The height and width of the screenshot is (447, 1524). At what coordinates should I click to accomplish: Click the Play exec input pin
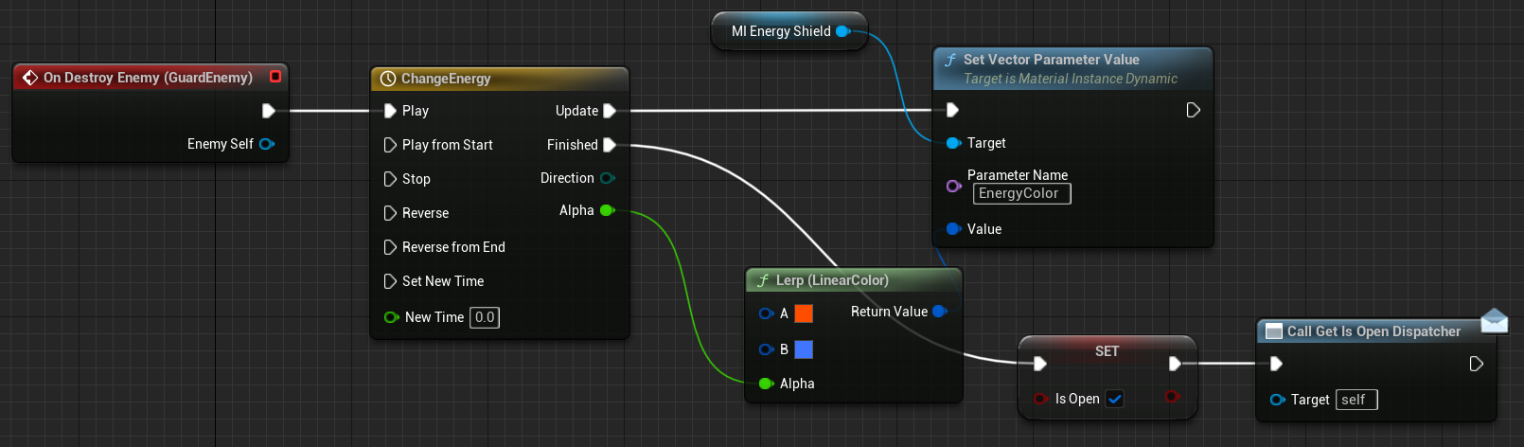pyautogui.click(x=390, y=111)
